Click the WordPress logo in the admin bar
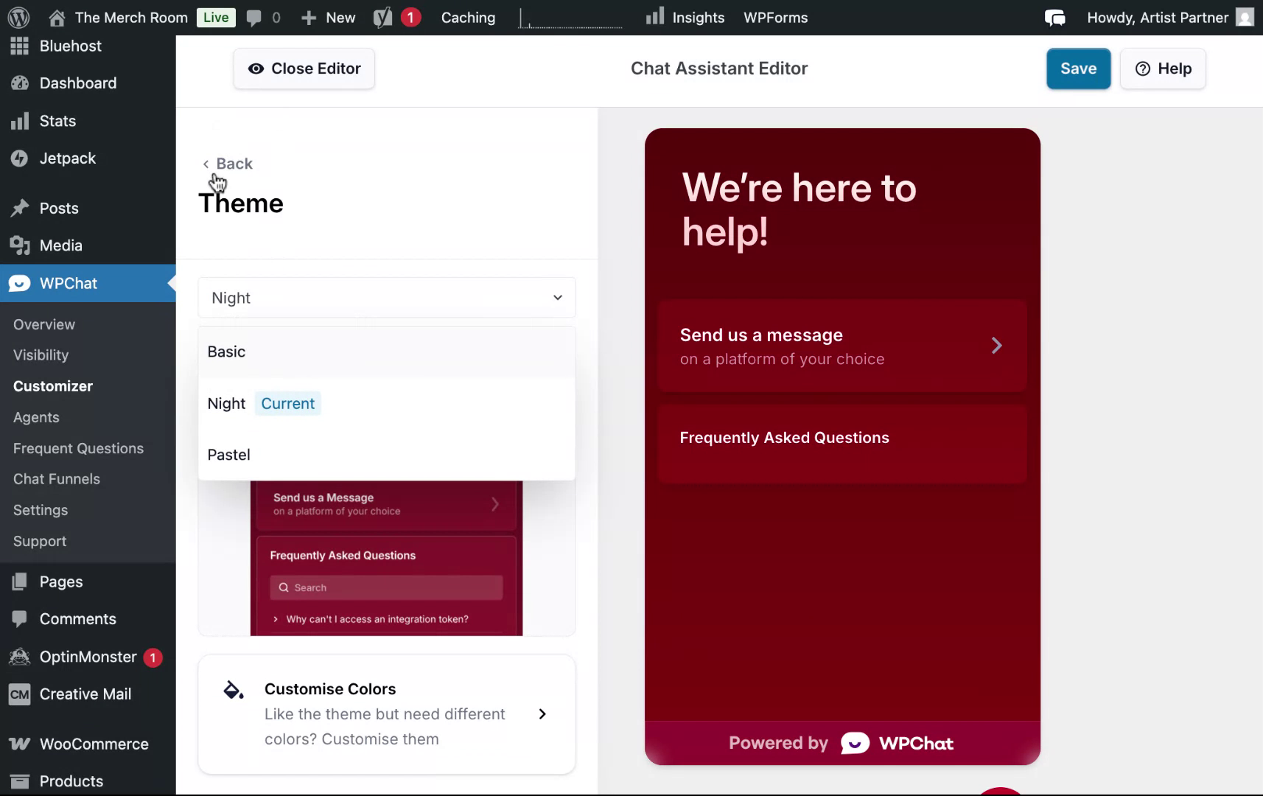The height and width of the screenshot is (796, 1263). [x=18, y=17]
